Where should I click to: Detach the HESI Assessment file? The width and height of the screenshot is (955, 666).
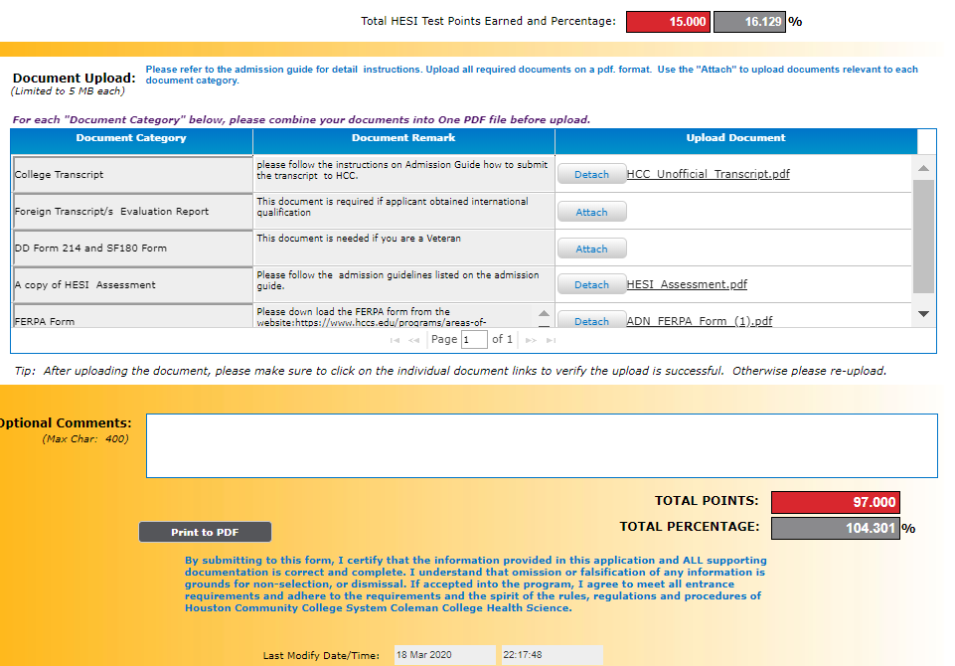coord(591,284)
